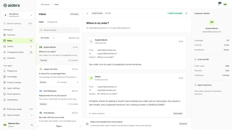
Task: Click the Agent settings icon
Action: pos(5,88)
